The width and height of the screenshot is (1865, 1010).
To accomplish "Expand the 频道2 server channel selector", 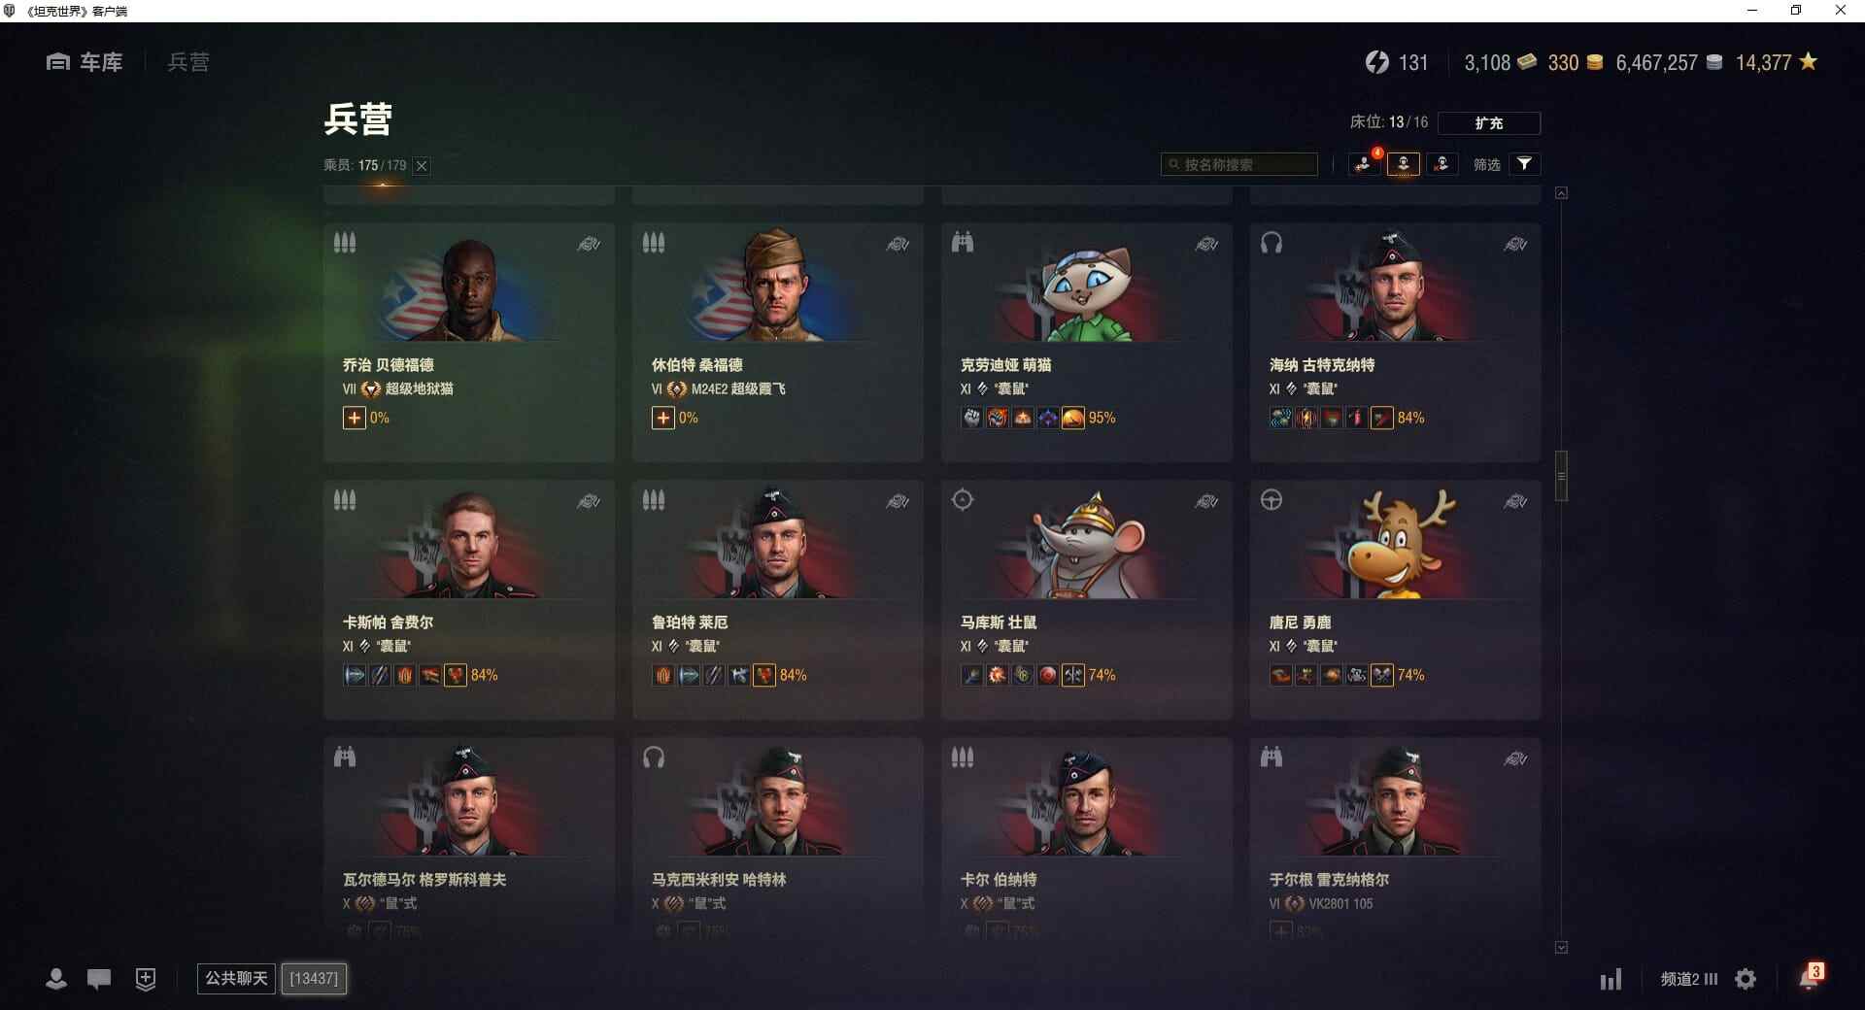I will pos(1688,979).
